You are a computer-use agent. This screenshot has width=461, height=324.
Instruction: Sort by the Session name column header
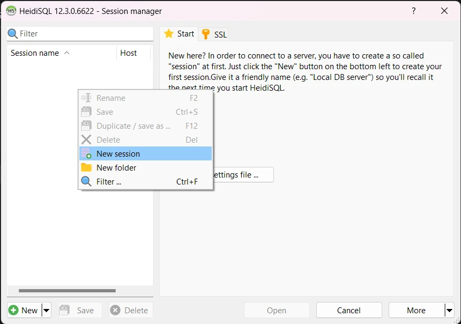point(62,53)
